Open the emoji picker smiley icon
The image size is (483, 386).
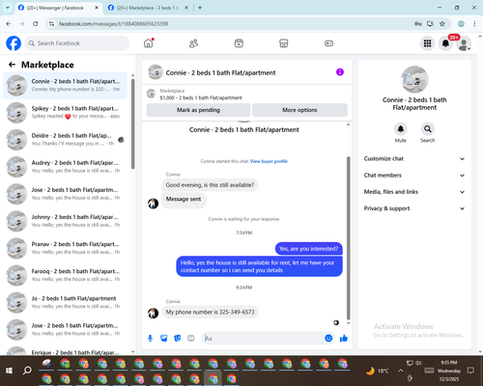328,338
